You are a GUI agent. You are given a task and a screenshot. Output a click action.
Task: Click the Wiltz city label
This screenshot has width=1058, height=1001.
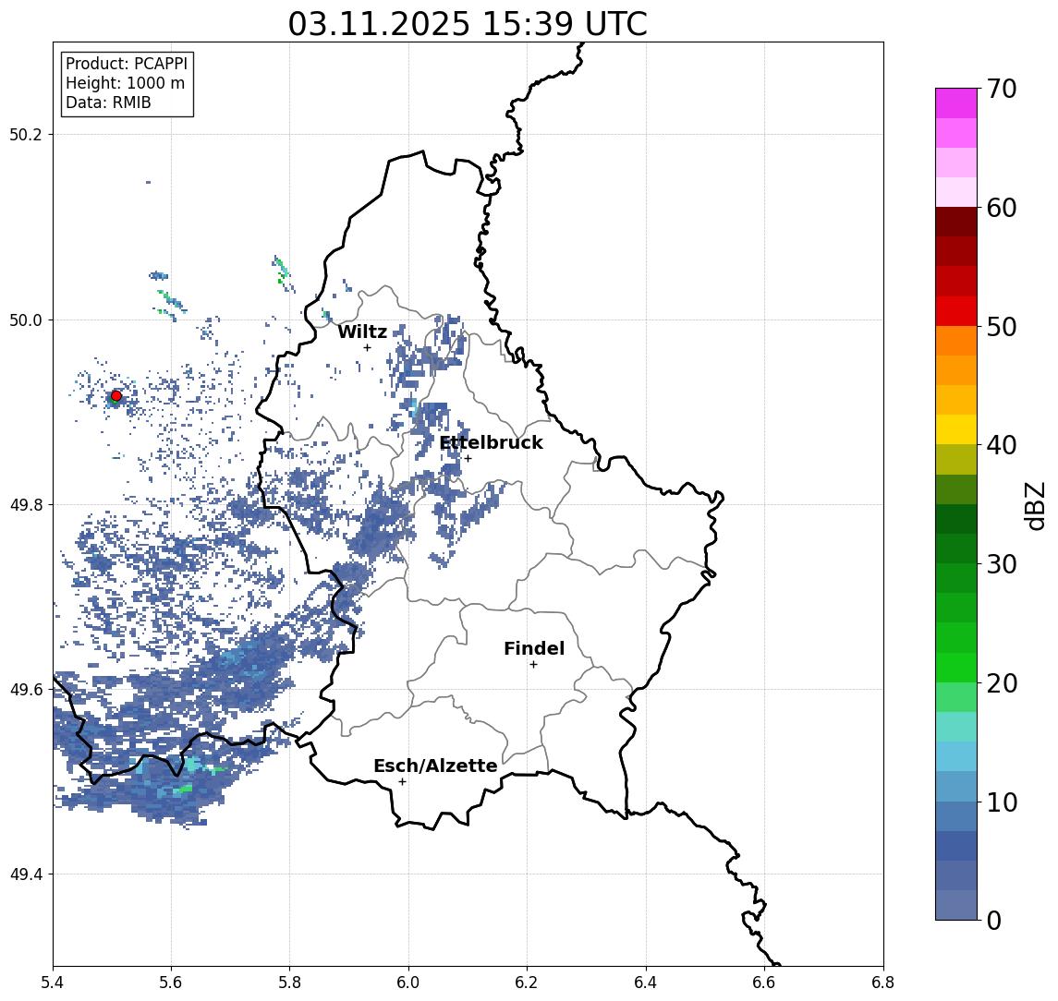(x=362, y=332)
